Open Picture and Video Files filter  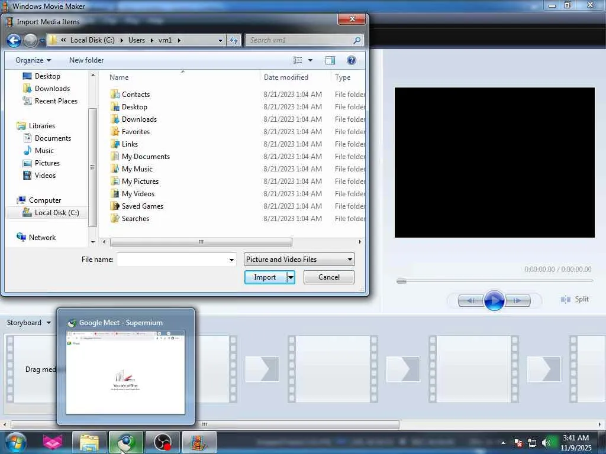[299, 260]
